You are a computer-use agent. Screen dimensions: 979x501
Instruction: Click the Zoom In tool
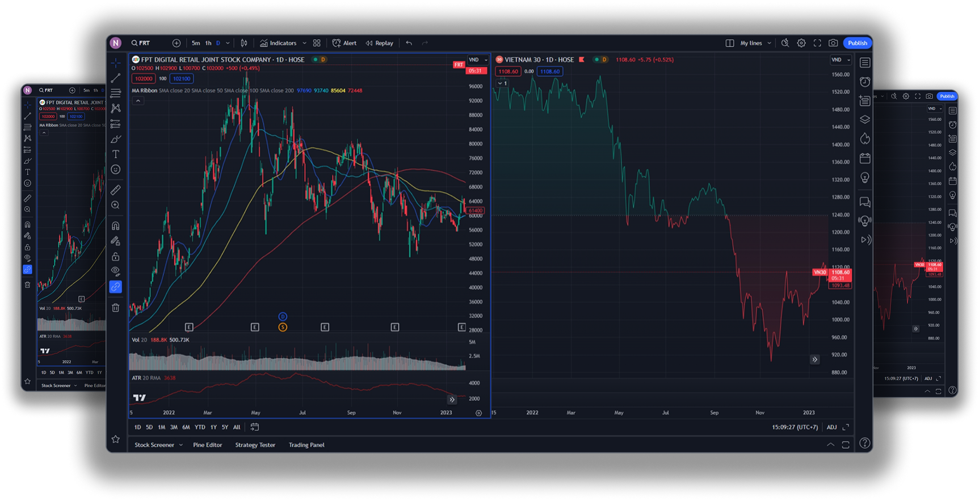pos(116,205)
